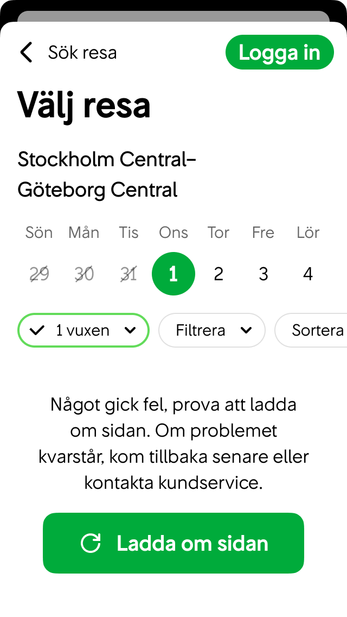
Task: Select Saturday the 4th date
Action: (307, 274)
